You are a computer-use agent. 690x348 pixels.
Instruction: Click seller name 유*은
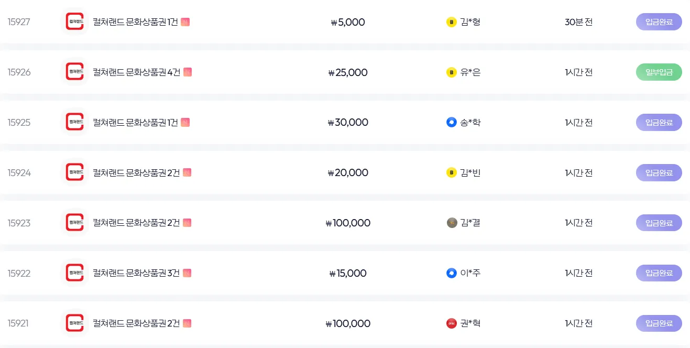coord(470,72)
